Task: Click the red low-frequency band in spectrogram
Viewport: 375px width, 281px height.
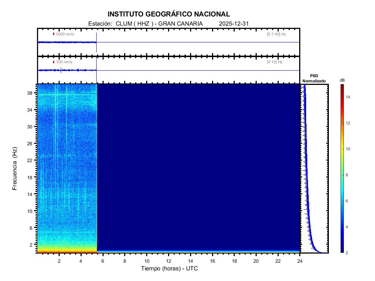Action: pos(67,251)
